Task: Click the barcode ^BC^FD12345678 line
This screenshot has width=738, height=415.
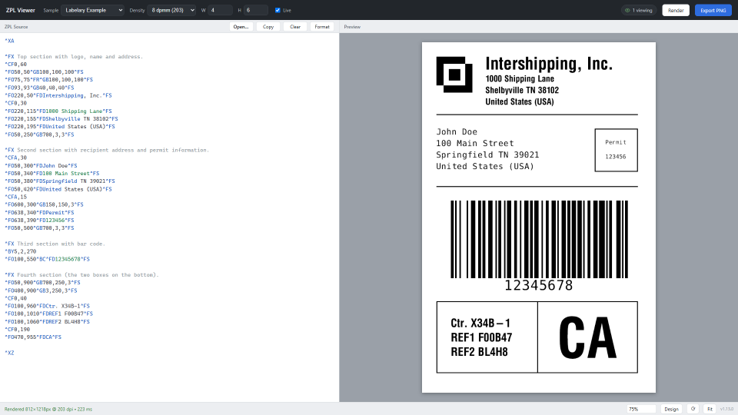Action: coord(47,259)
